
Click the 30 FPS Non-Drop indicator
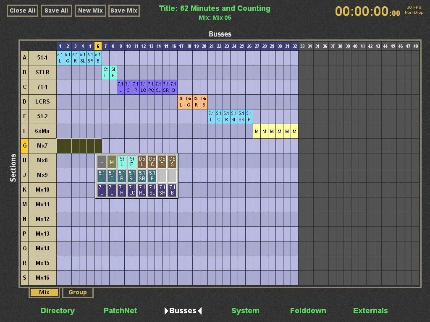[414, 10]
